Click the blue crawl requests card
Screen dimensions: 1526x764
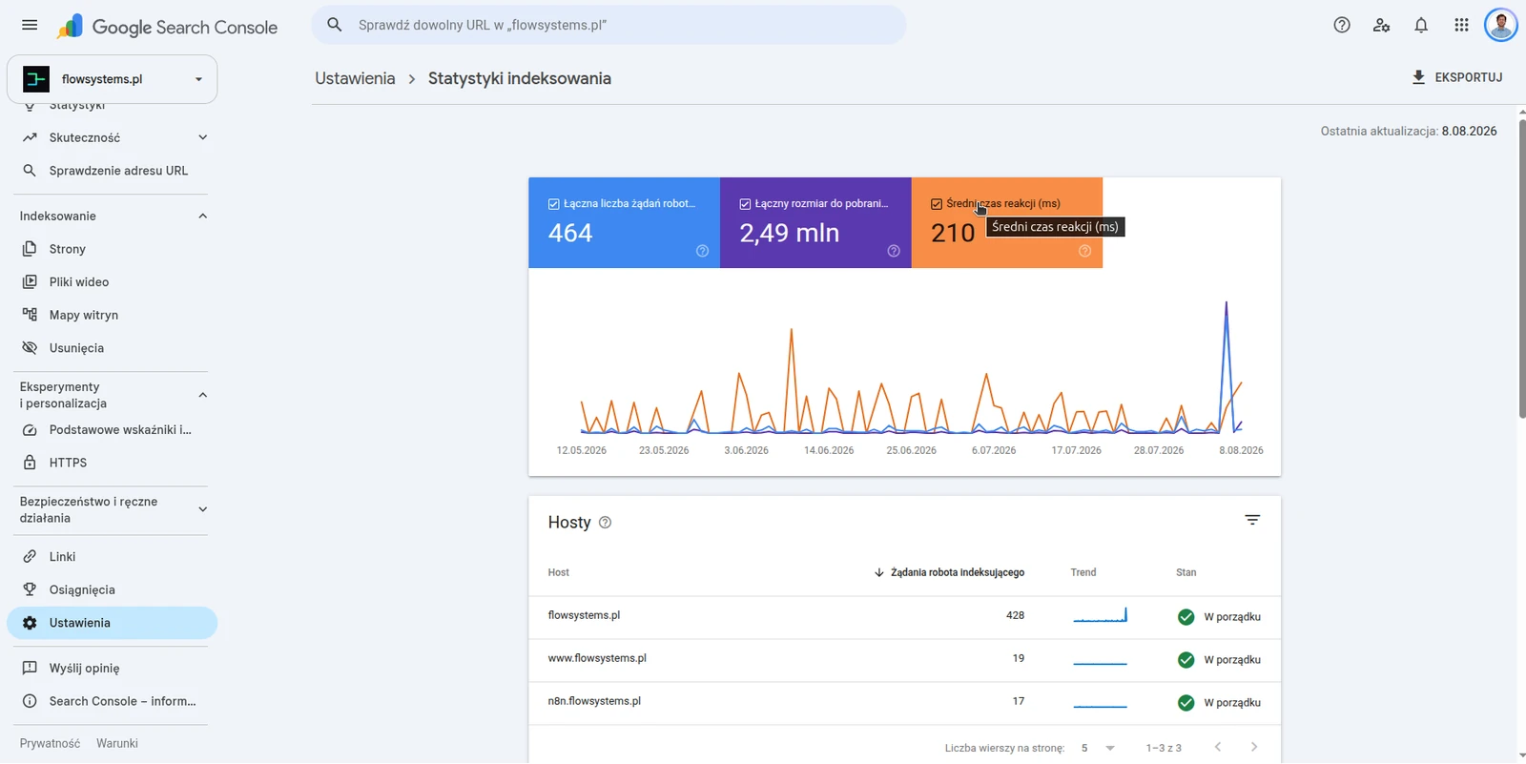click(624, 223)
